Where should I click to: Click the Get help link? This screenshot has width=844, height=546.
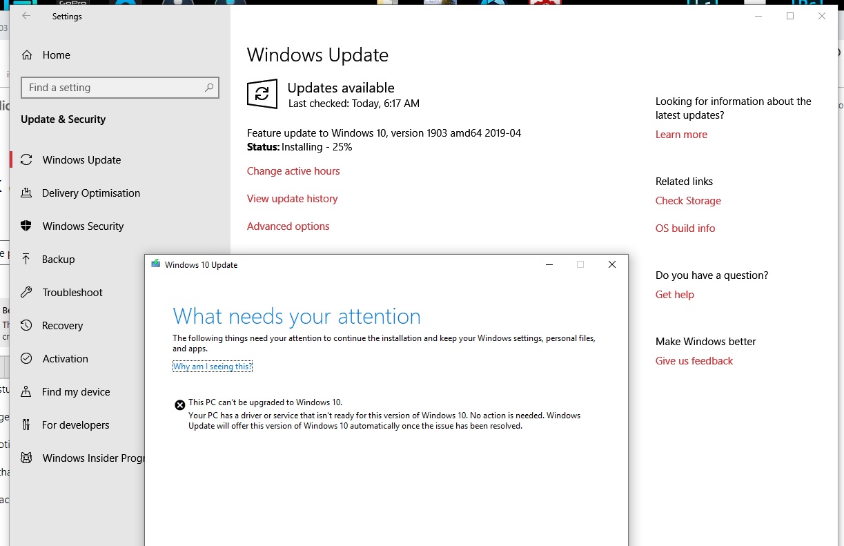coord(675,295)
